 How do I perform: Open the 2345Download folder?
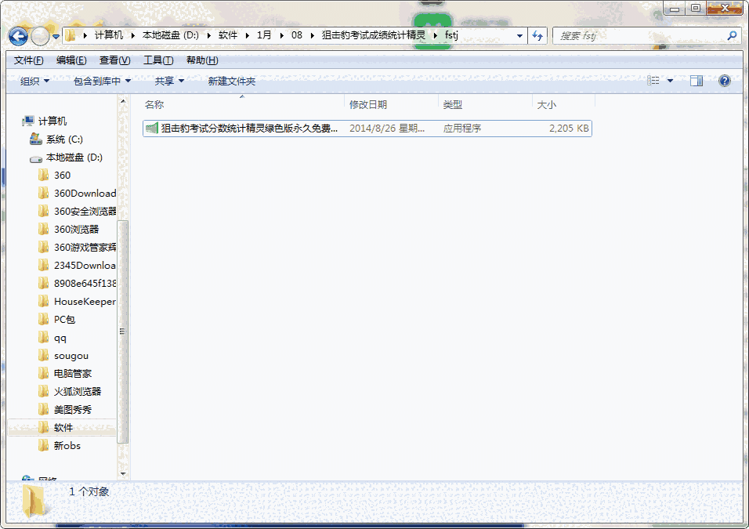(x=85, y=265)
